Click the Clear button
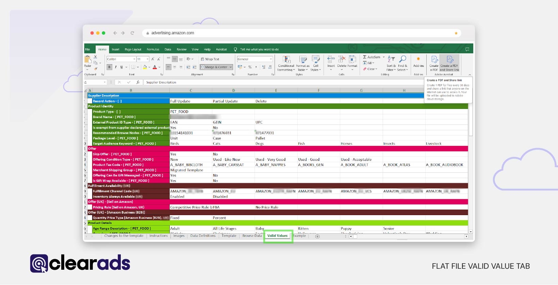Viewport: 558px width, 285px height. [x=370, y=69]
